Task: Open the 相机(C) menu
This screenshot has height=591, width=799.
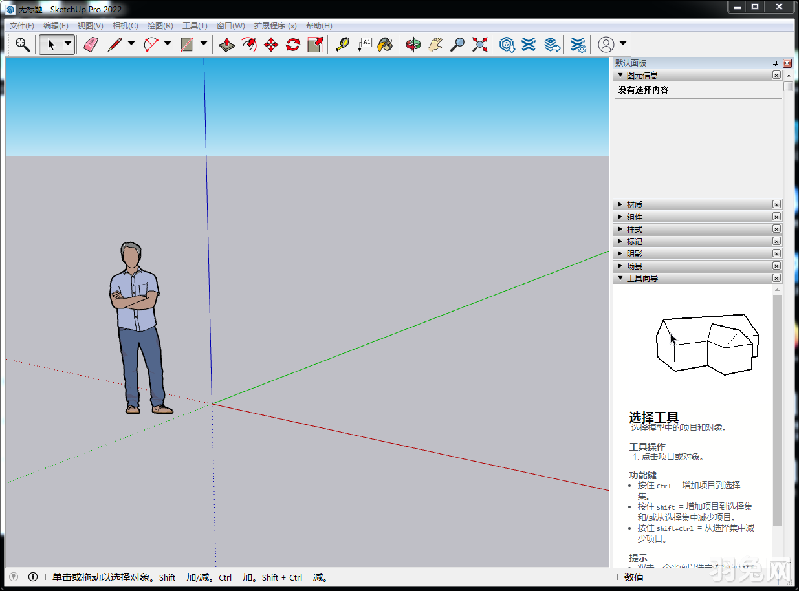Action: coord(126,25)
